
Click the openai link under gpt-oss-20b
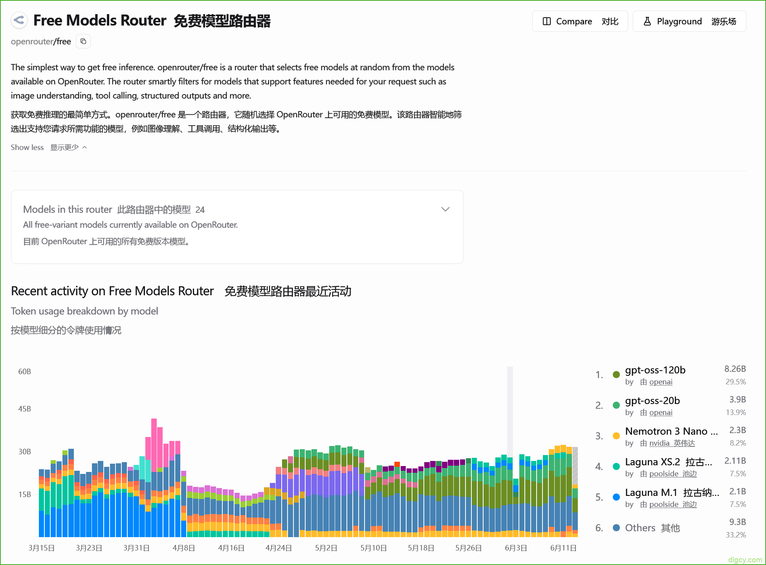click(661, 412)
